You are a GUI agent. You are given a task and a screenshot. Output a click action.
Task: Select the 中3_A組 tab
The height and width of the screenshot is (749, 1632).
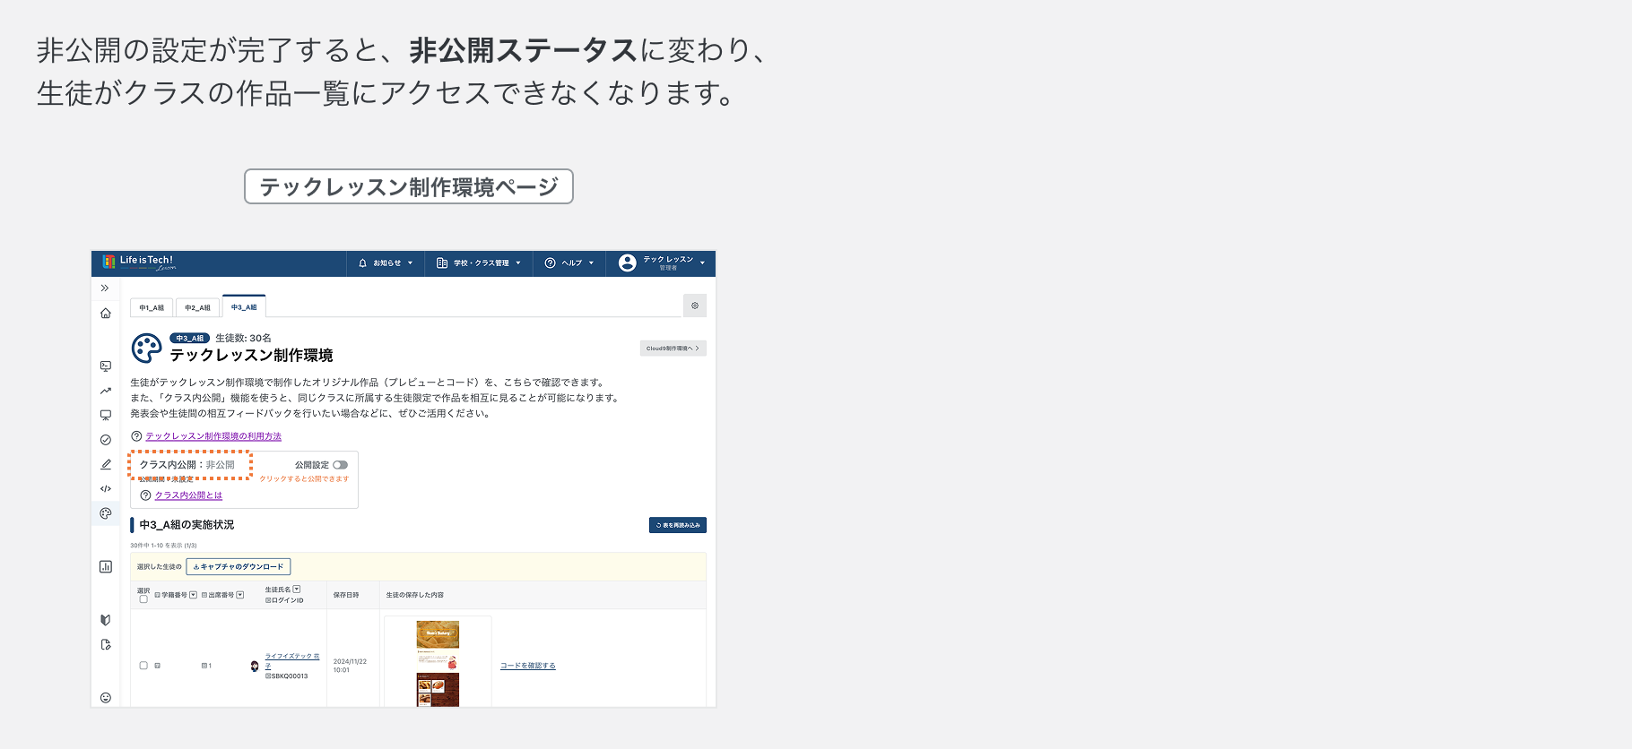244,306
